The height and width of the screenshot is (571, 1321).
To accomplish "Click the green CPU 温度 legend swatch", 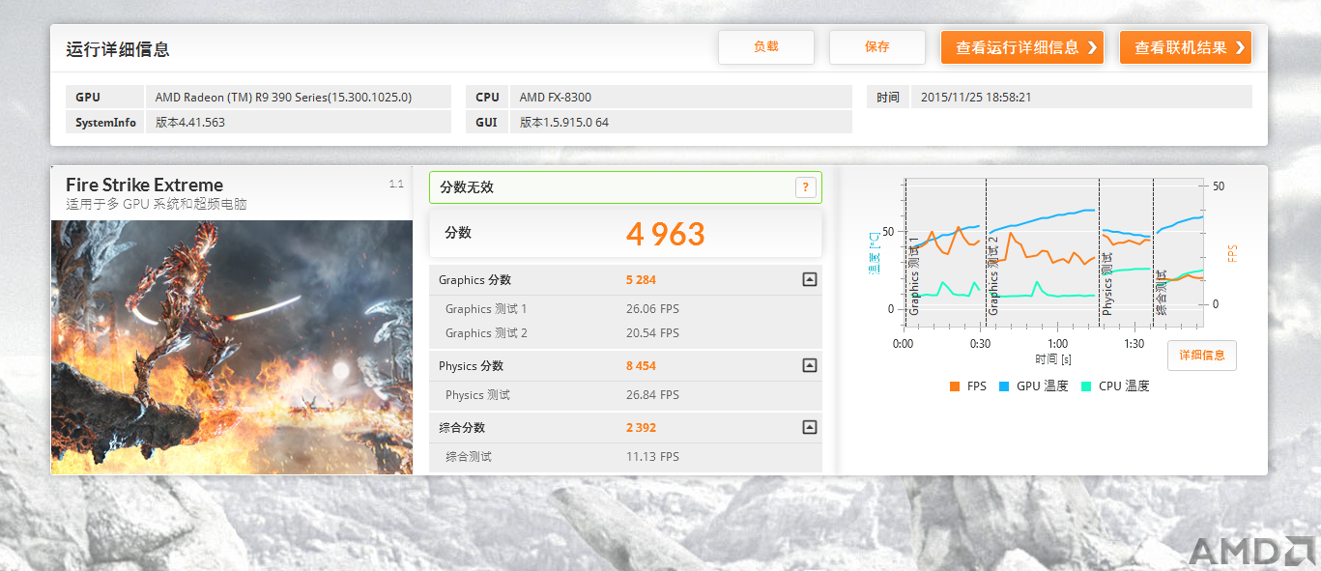I will 1085,386.
